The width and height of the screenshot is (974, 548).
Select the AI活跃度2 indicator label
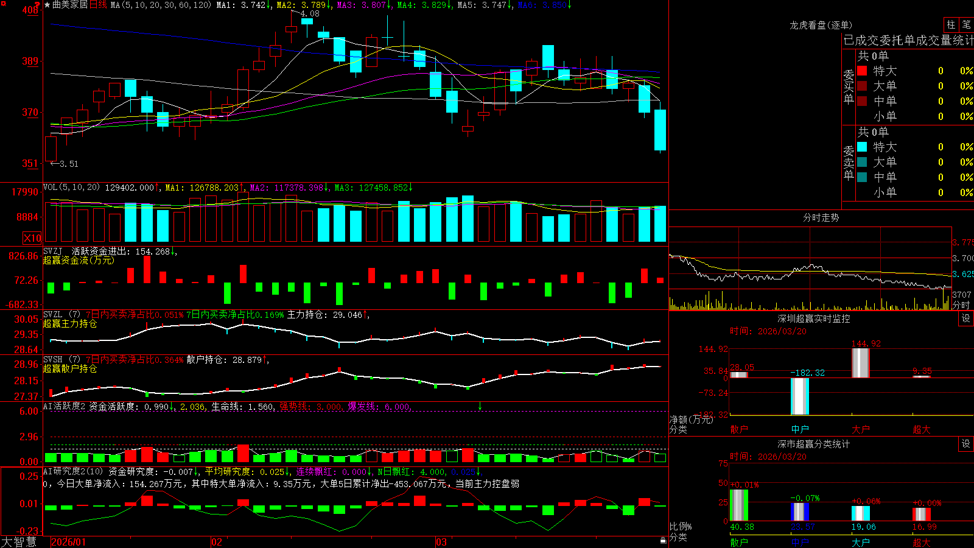click(64, 406)
